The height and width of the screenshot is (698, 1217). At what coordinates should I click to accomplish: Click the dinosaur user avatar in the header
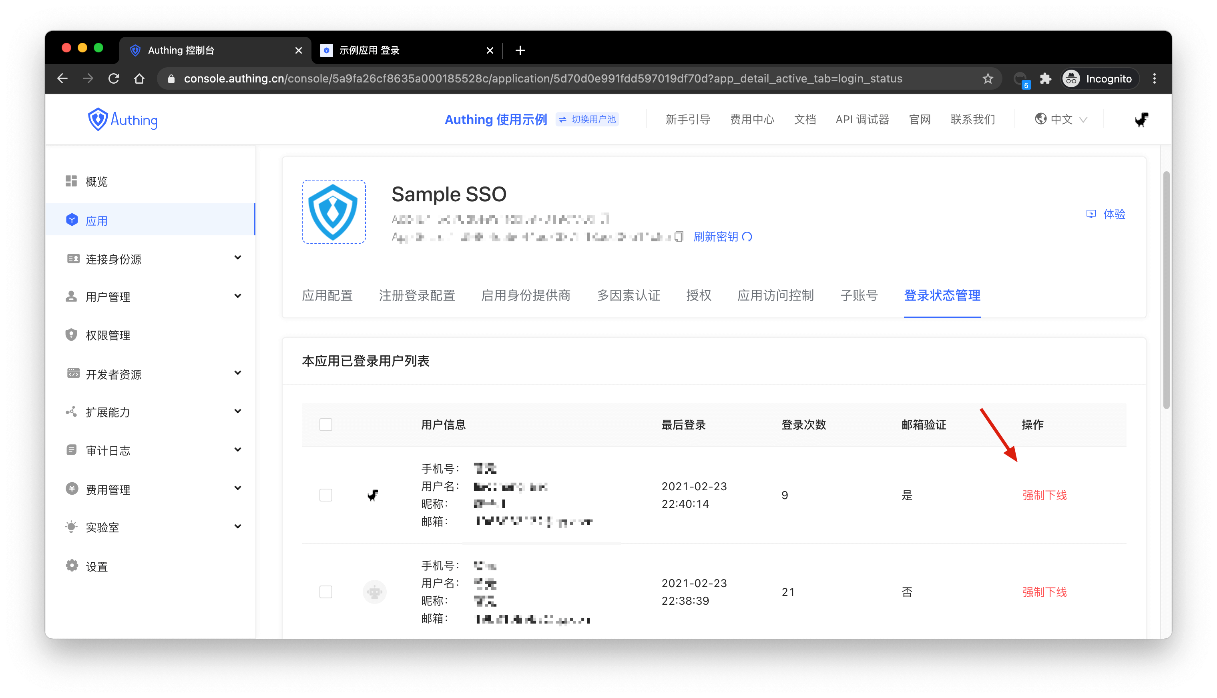tap(1141, 120)
